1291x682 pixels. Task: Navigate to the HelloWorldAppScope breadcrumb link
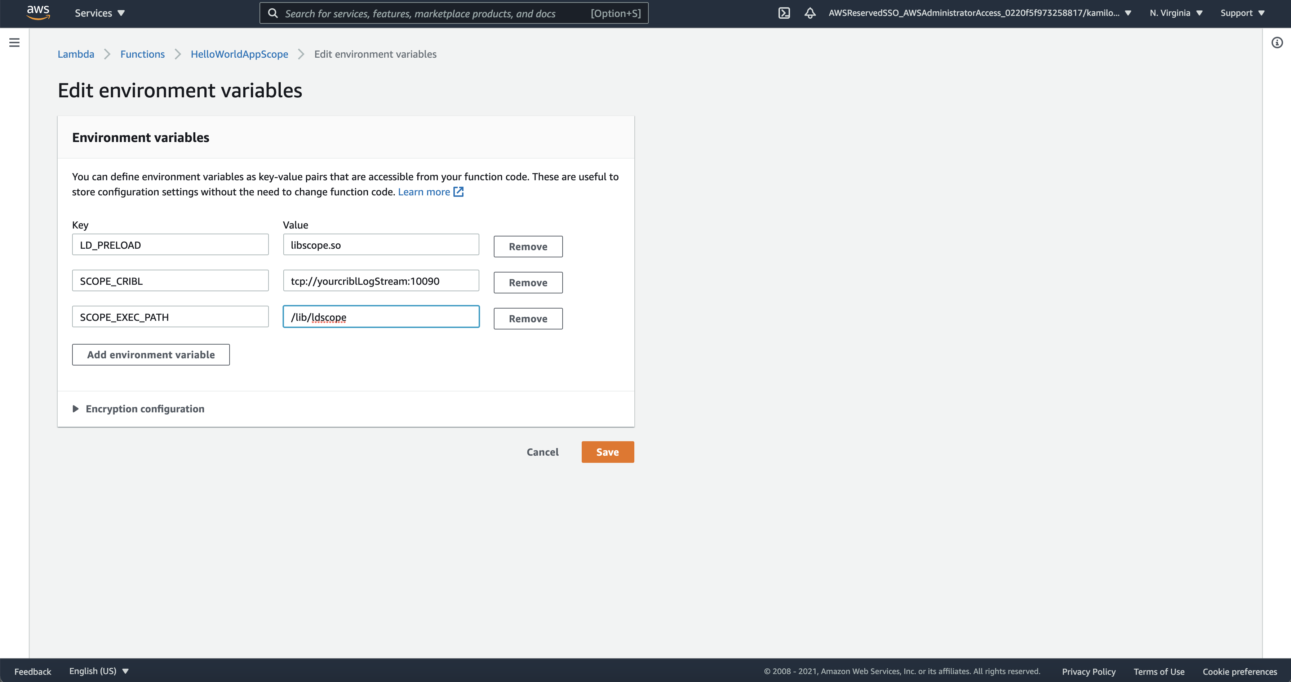point(239,54)
